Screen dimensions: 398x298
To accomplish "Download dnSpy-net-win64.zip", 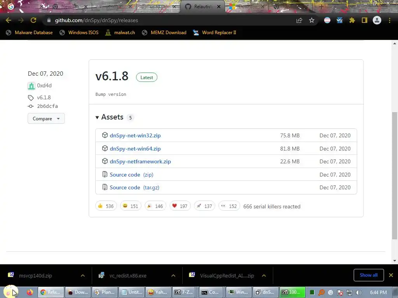I will (135, 149).
